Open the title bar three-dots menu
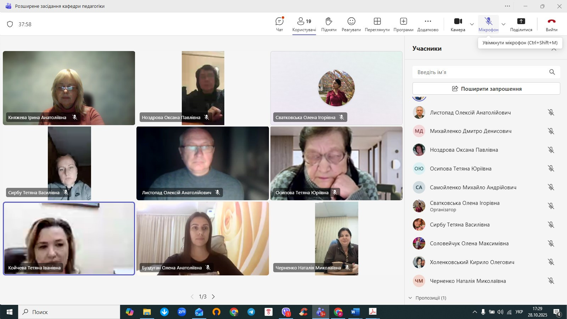This screenshot has width=567, height=319. [x=507, y=6]
